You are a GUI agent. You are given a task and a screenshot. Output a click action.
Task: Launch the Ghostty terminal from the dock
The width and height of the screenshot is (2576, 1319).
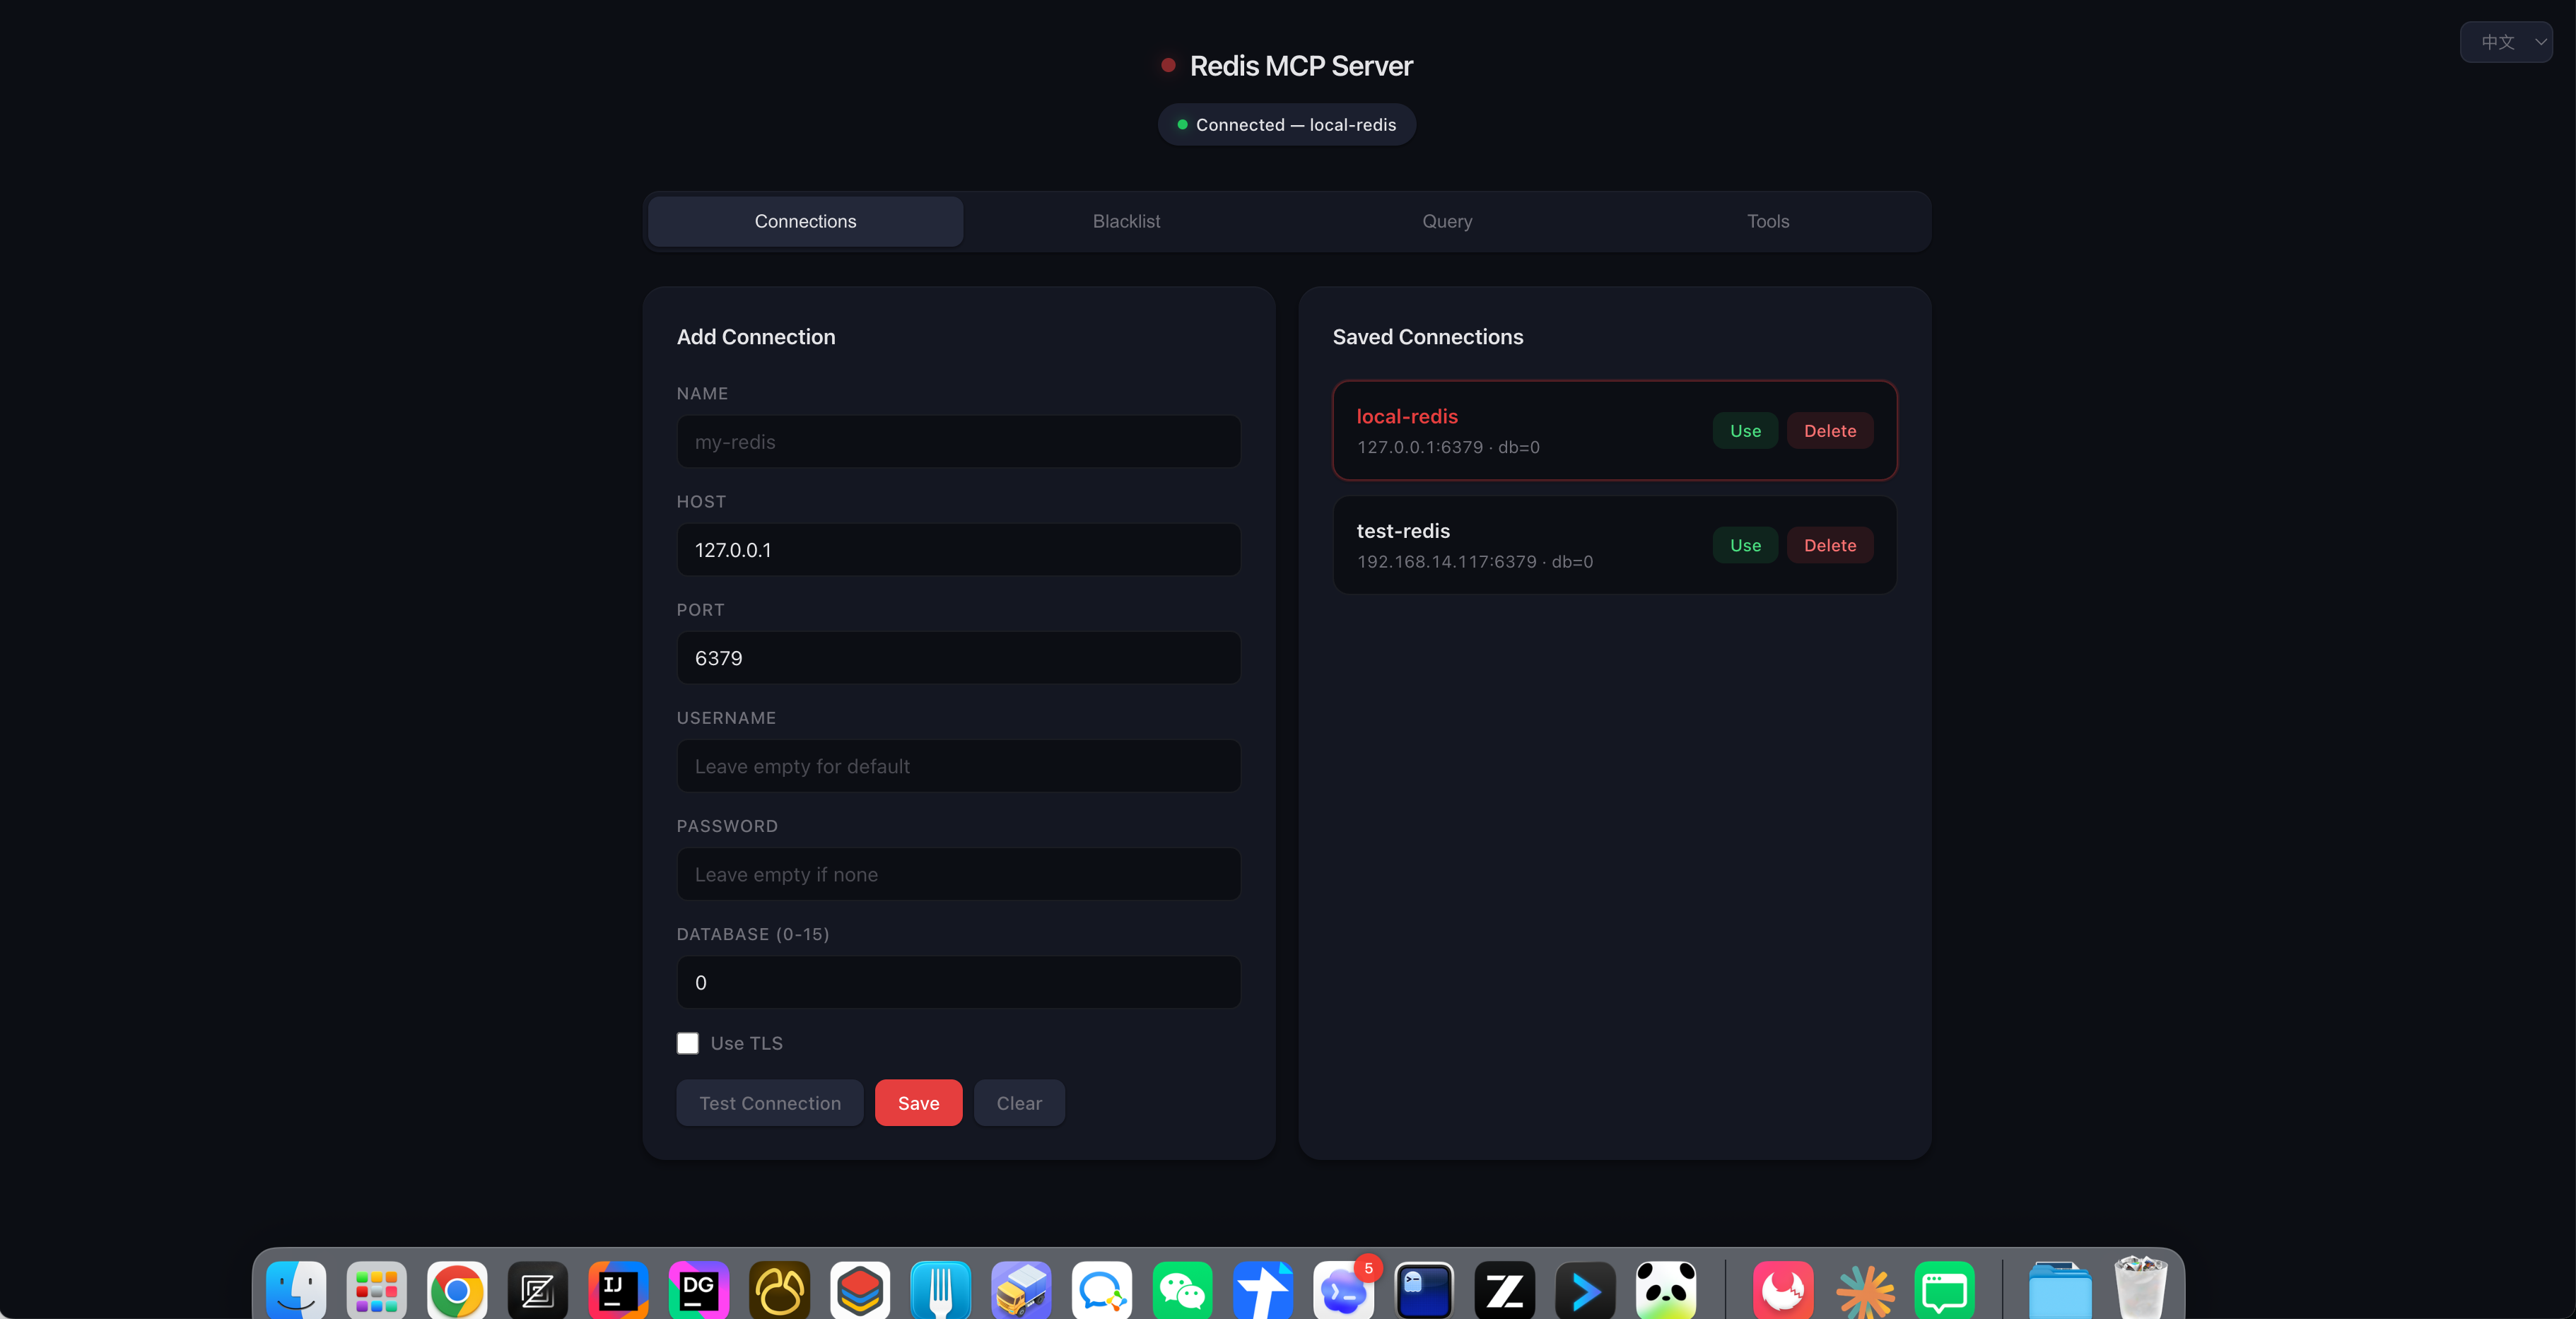pos(1424,1290)
